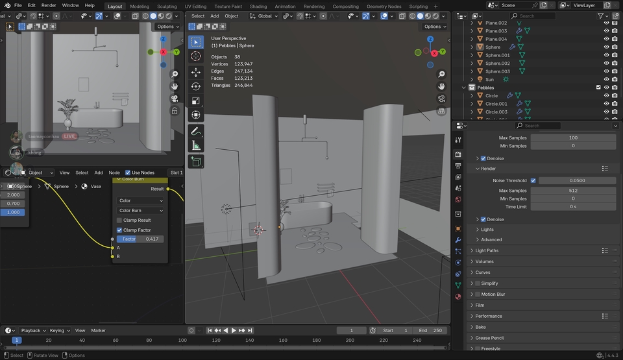Select the Measure tool
The image size is (623, 360).
(x=196, y=146)
